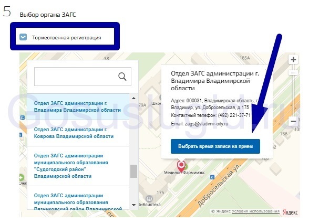309x224 pixels.
Task: Select ЗАГС Вязниковский район list item
Action: pyautogui.click(x=78, y=198)
